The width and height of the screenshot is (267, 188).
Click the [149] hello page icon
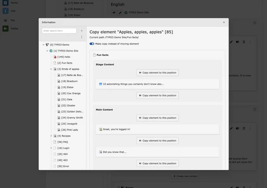[x=55, y=57]
